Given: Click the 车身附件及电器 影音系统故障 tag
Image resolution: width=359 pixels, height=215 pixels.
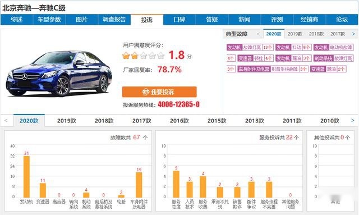Looking at the screenshot, I should (273, 69).
